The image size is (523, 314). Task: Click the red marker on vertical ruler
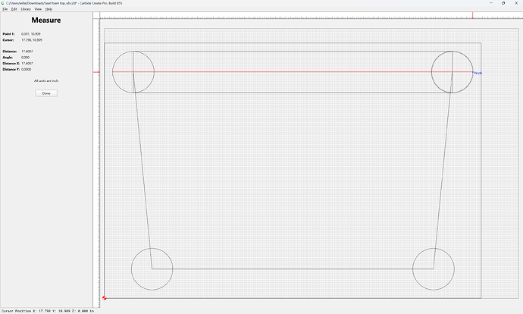click(96, 72)
